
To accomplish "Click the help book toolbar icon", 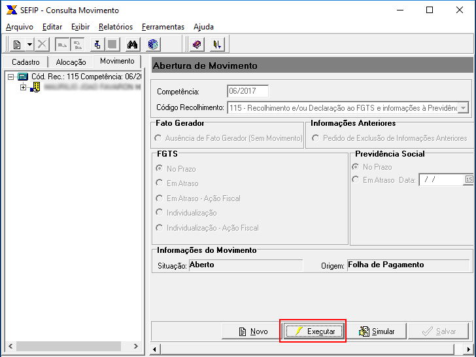I will [196, 45].
